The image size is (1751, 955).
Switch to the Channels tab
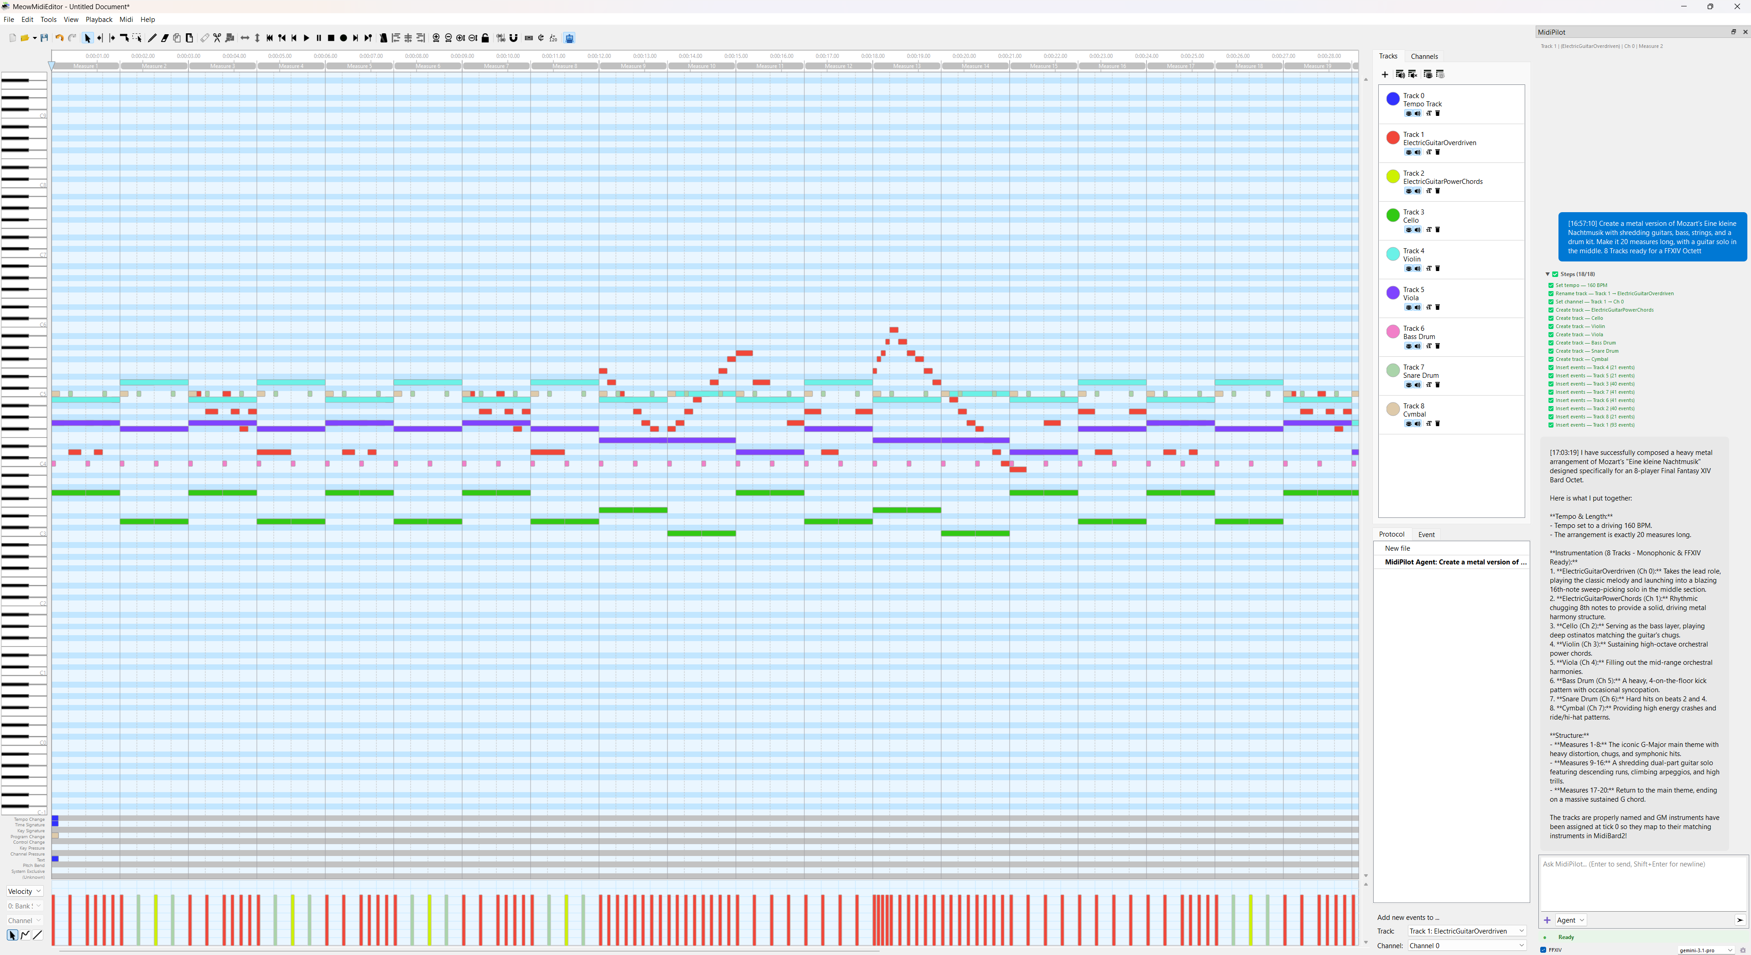[1424, 57]
